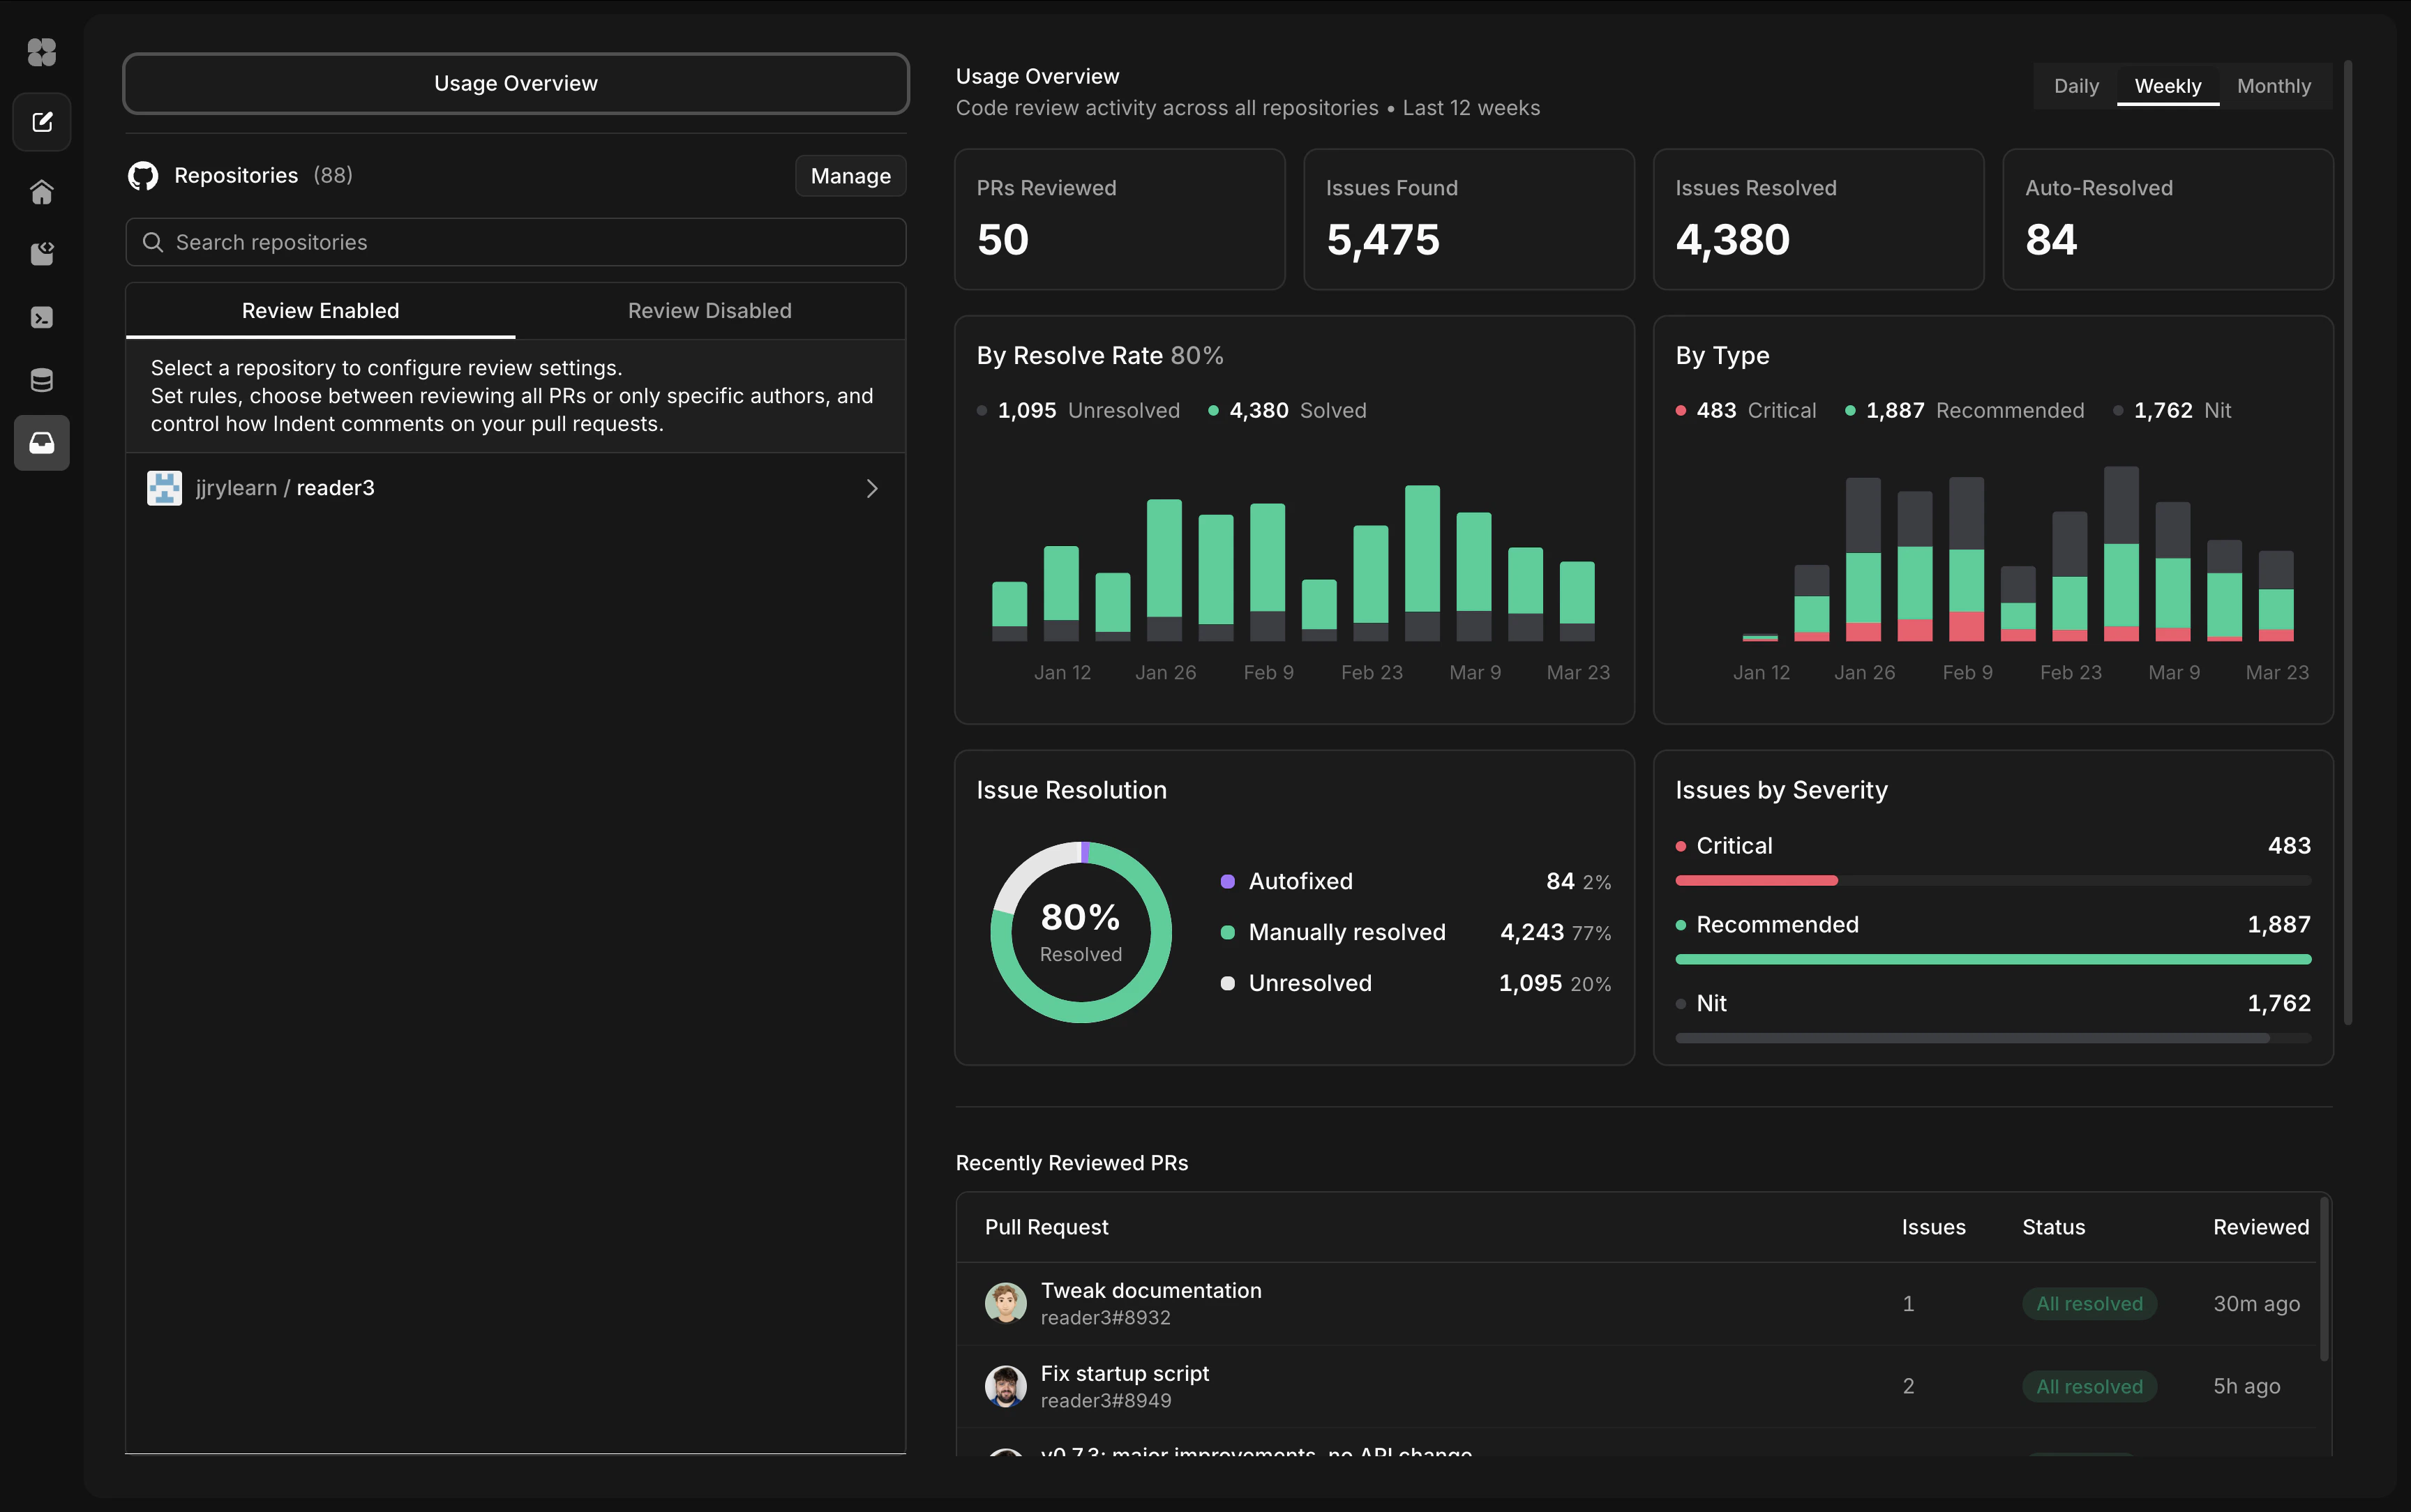This screenshot has width=2411, height=1512.
Task: Select the Review Enabled tab
Action: 319,310
